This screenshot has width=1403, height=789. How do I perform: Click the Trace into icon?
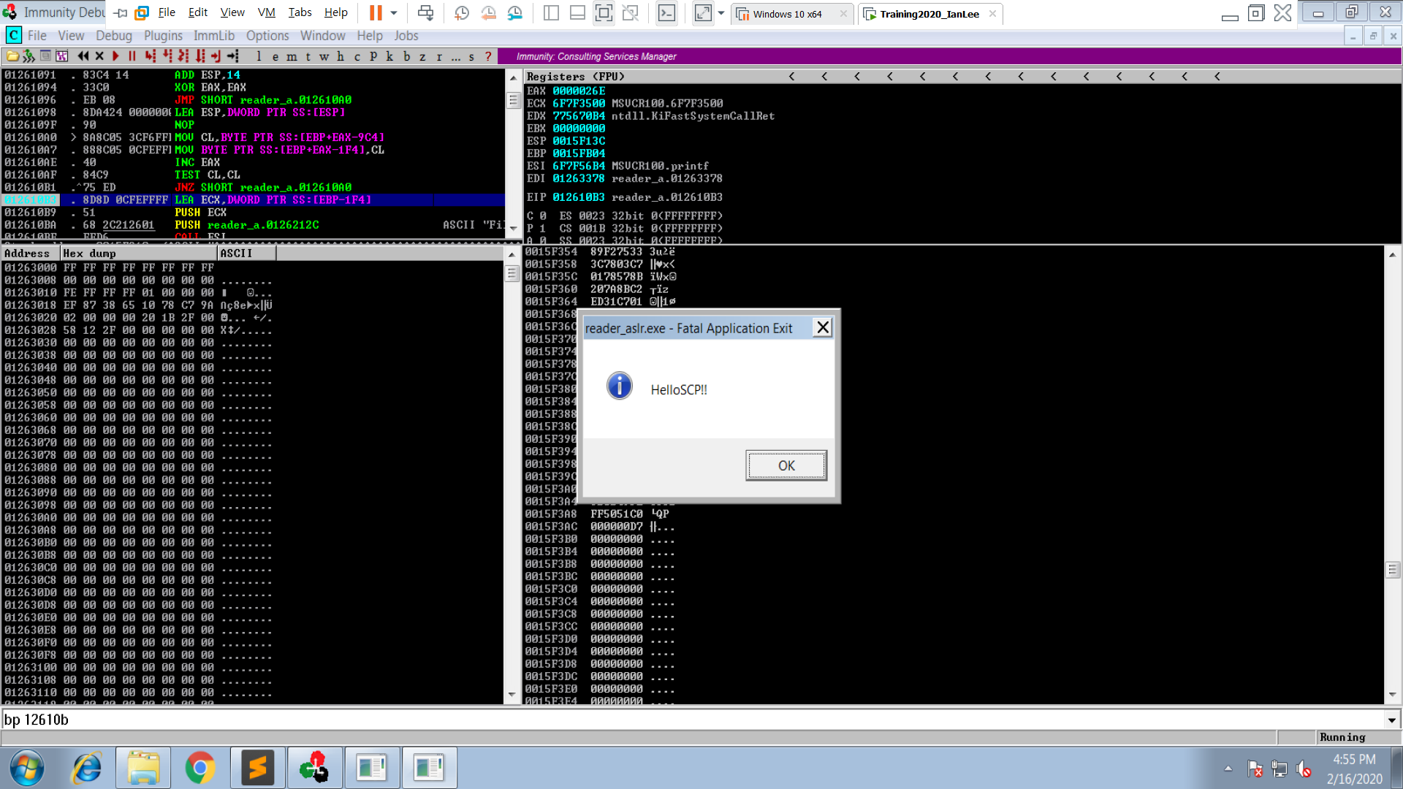[183, 56]
